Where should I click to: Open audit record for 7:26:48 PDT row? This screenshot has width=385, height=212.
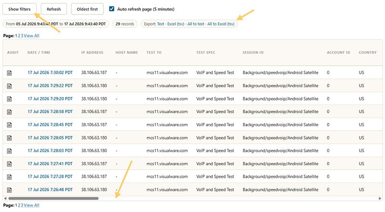9,190
